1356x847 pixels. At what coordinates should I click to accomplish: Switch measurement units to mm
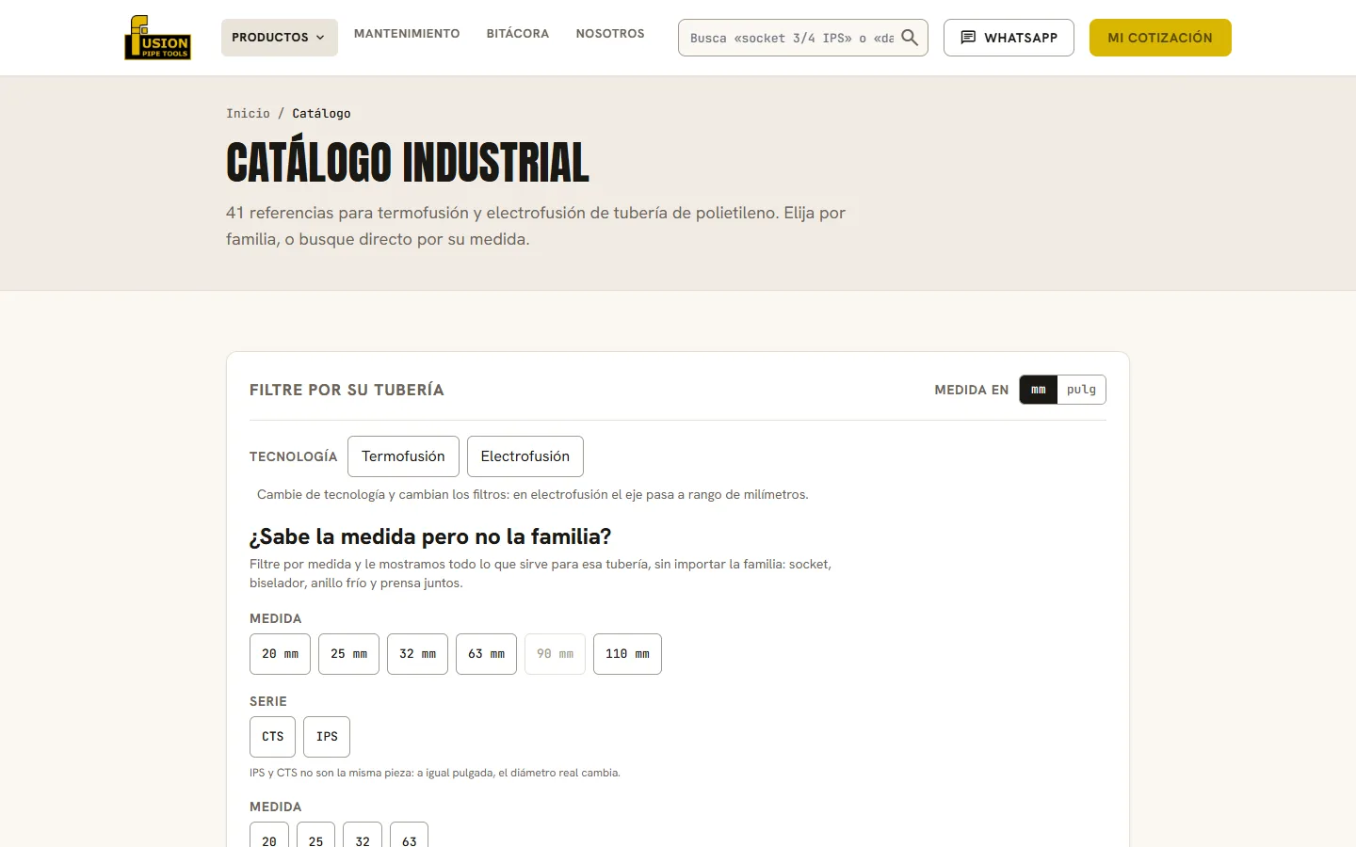click(x=1038, y=390)
